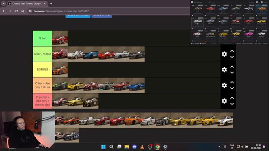Select the orange car in BORING row
The image size is (269, 151).
60,70
